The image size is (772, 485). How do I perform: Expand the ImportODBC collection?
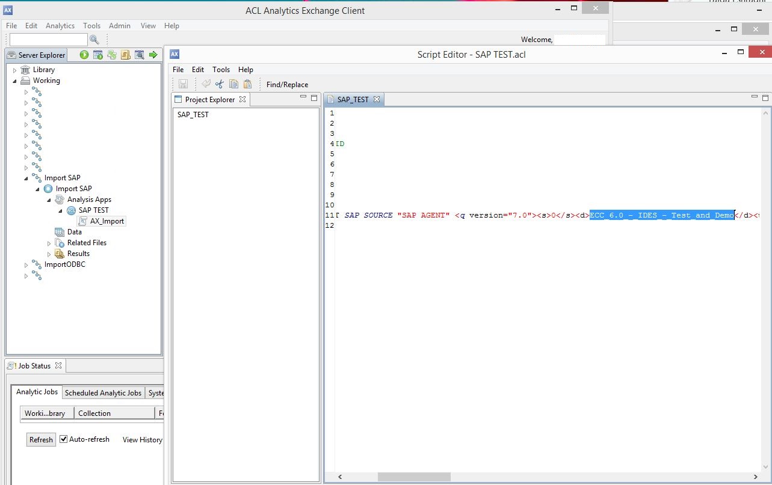[26, 264]
